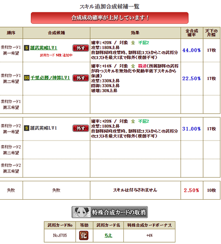This screenshot has height=244, width=221.
Task: Click 外す button beside 千里必勝ノ神算LV1
Action: (x=81, y=78)
